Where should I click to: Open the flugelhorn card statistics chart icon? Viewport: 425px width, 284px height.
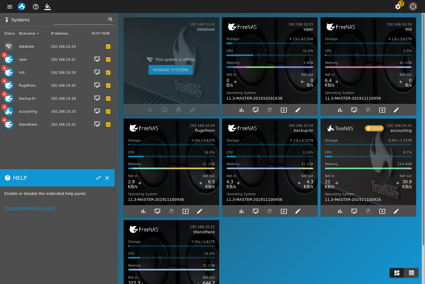(x=143, y=211)
